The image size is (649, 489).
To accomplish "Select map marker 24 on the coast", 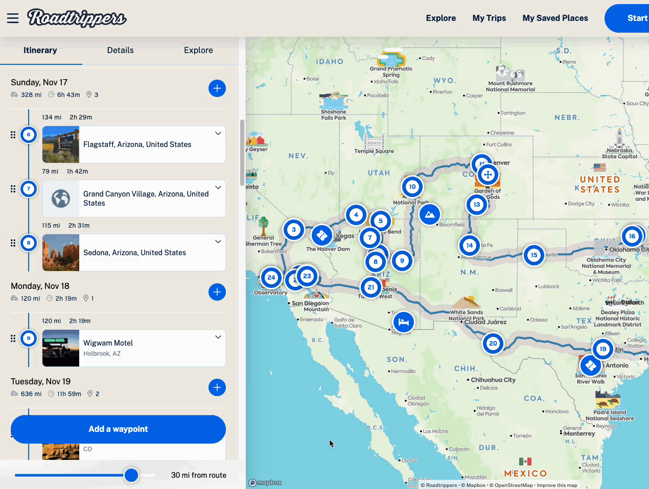I will (271, 278).
